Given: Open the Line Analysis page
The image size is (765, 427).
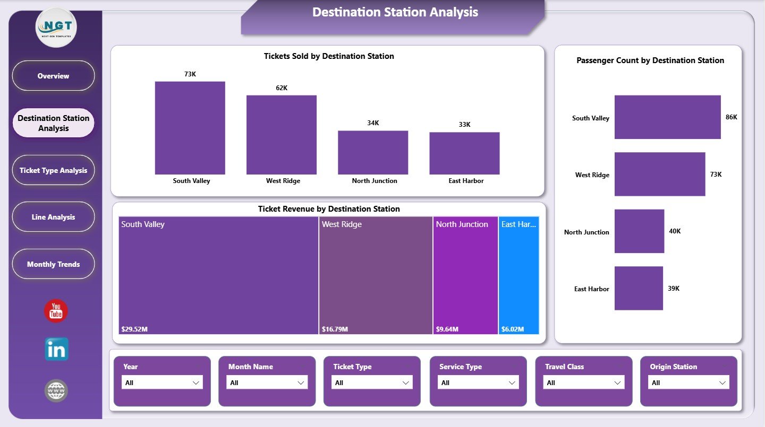Looking at the screenshot, I should coord(53,216).
